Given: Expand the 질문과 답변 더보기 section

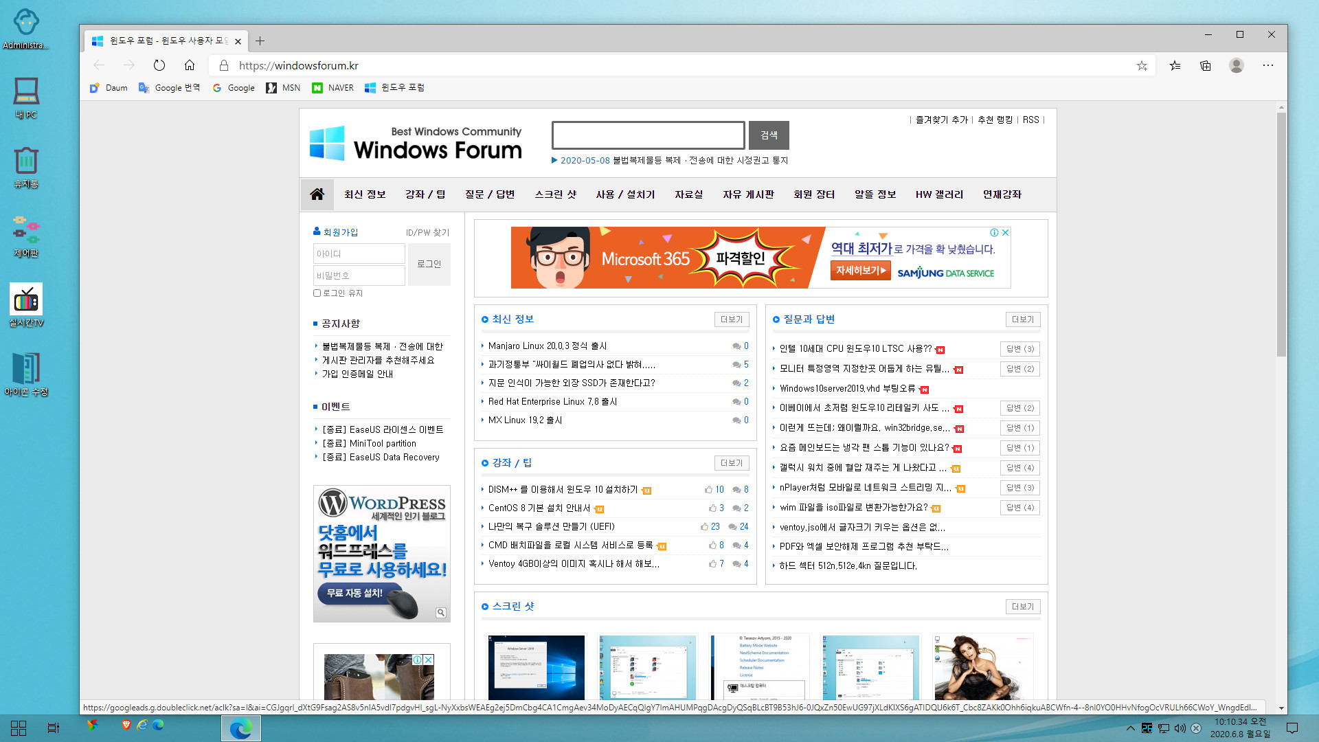Looking at the screenshot, I should 1023,319.
